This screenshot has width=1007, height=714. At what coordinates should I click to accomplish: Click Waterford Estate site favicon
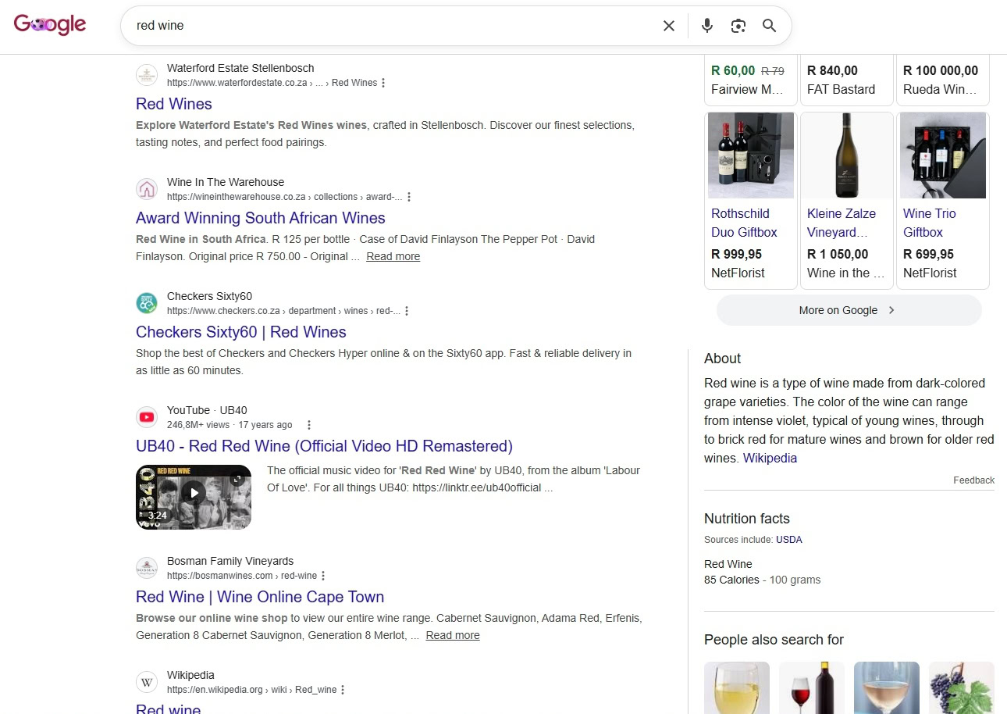pos(147,75)
